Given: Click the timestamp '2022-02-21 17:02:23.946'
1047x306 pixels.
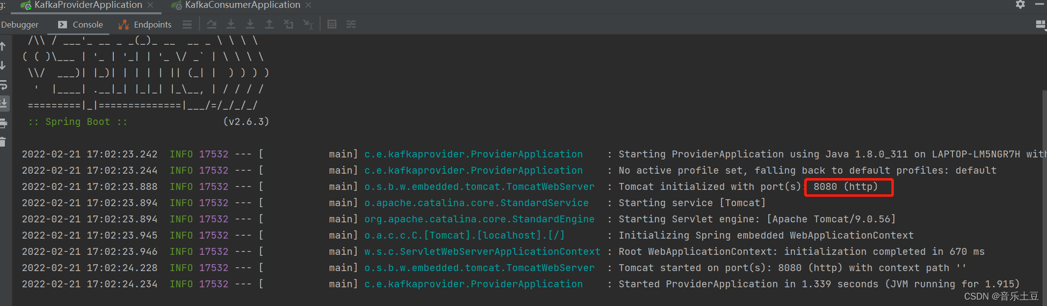Looking at the screenshot, I should (90, 251).
